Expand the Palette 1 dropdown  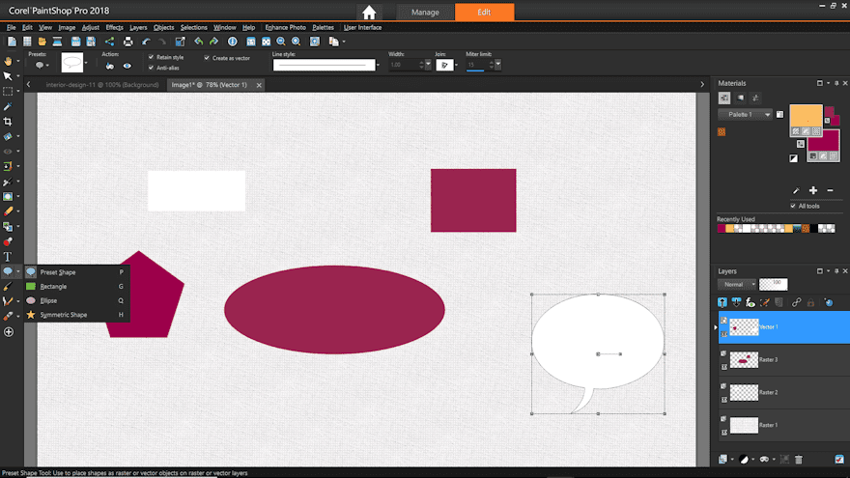(768, 114)
